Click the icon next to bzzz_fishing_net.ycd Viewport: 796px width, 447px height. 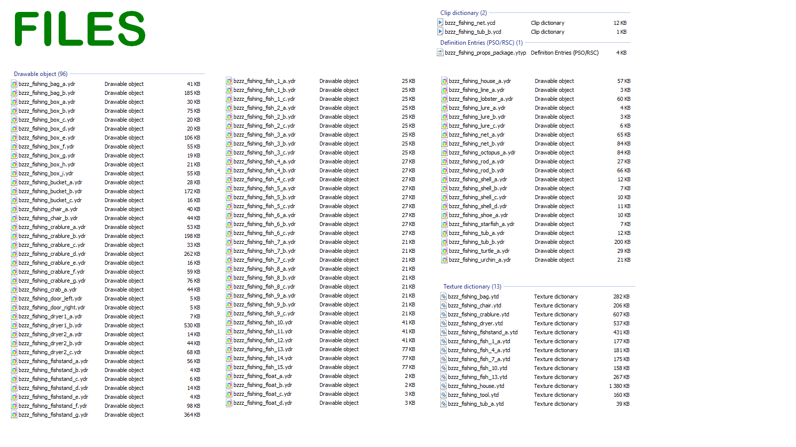[440, 22]
